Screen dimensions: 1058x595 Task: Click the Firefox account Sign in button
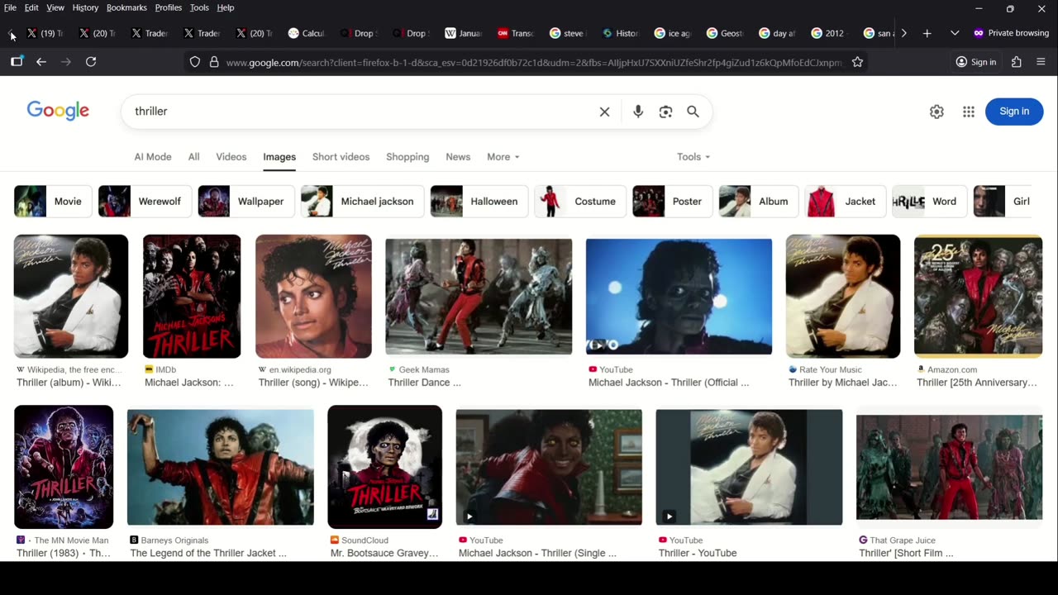coord(976,62)
